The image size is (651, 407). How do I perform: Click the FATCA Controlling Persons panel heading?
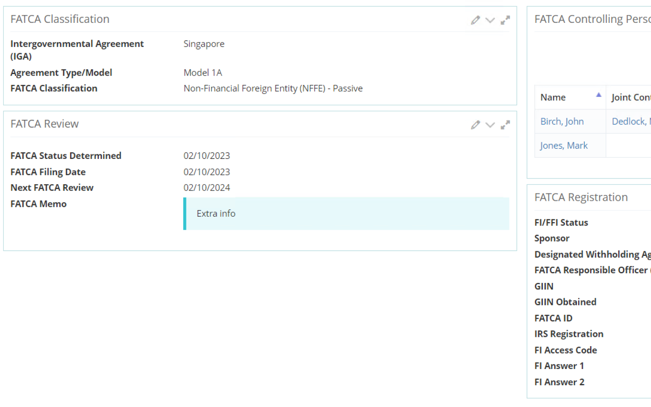[592, 19]
